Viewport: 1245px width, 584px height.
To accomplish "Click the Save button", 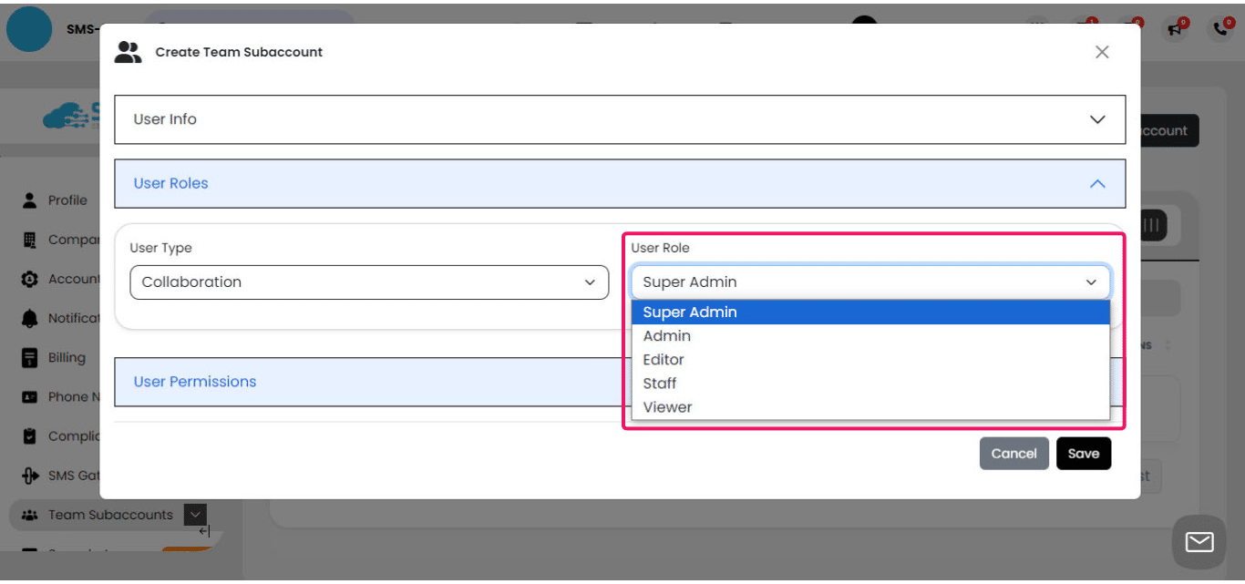I will [x=1084, y=453].
